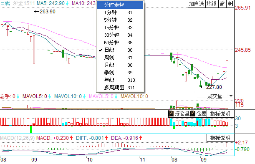Click 指标说明 beside 仓差 checkbox
The height and width of the screenshot is (164, 255).
pyautogui.click(x=220, y=114)
